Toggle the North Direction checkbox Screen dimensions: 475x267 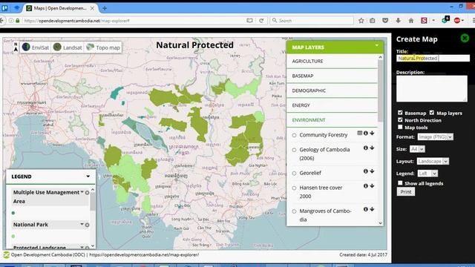(x=400, y=120)
